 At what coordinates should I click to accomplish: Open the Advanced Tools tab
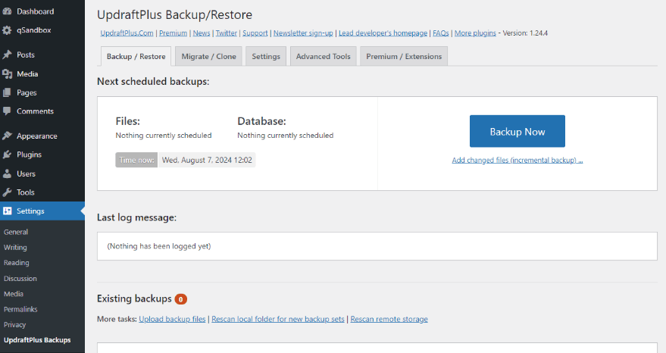click(323, 57)
